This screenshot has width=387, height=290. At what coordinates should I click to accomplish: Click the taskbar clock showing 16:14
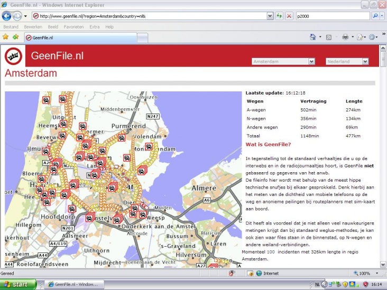(x=376, y=284)
